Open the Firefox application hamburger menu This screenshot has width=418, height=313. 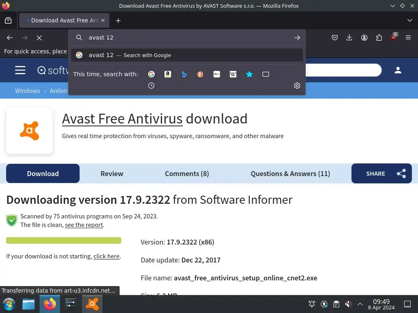(408, 37)
